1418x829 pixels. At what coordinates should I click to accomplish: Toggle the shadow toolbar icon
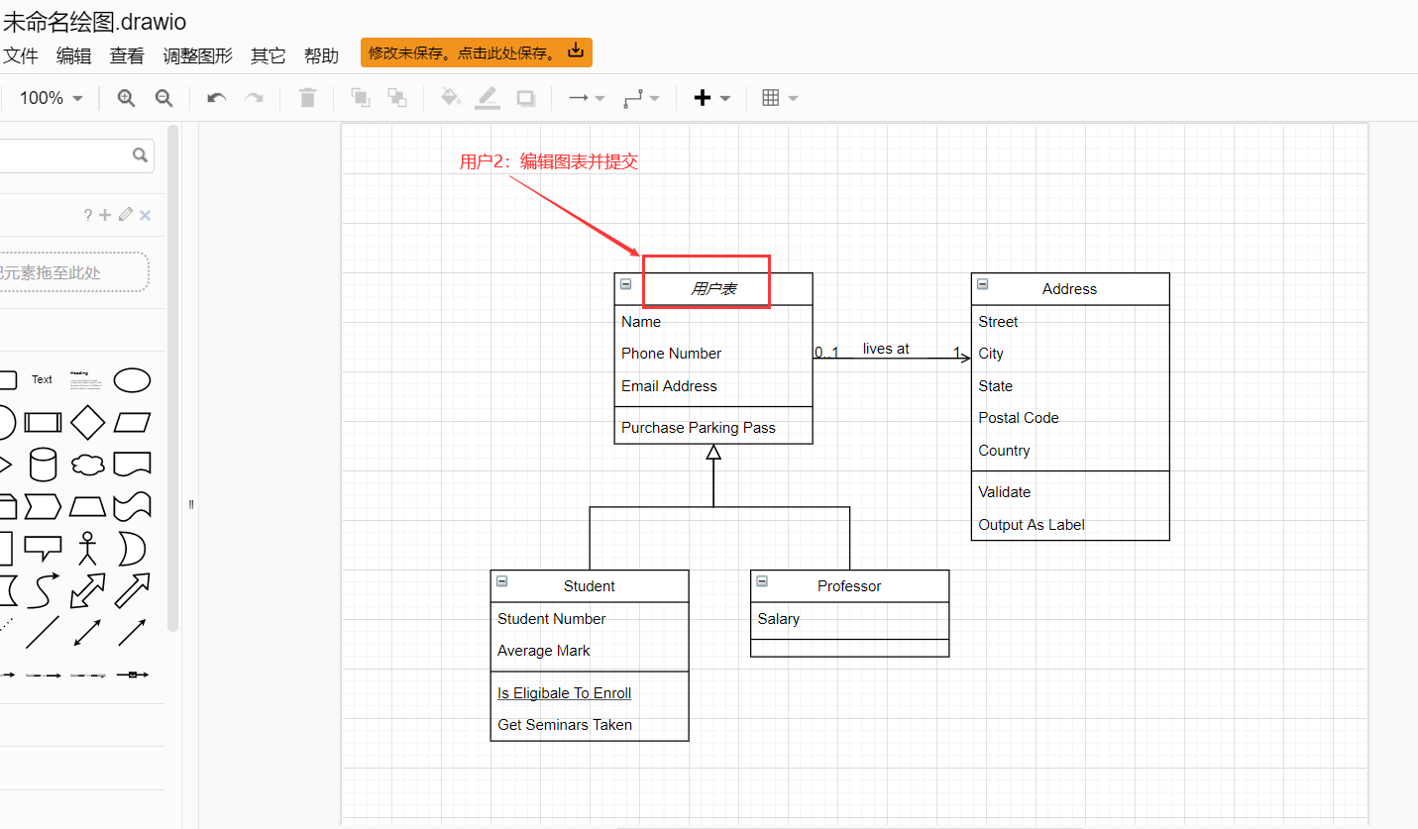tap(526, 98)
